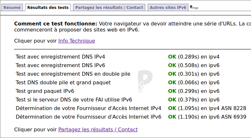Screen dimensions: 251x138
Task: Click the Provya logo beside the tabs
Action: click(x=194, y=7)
